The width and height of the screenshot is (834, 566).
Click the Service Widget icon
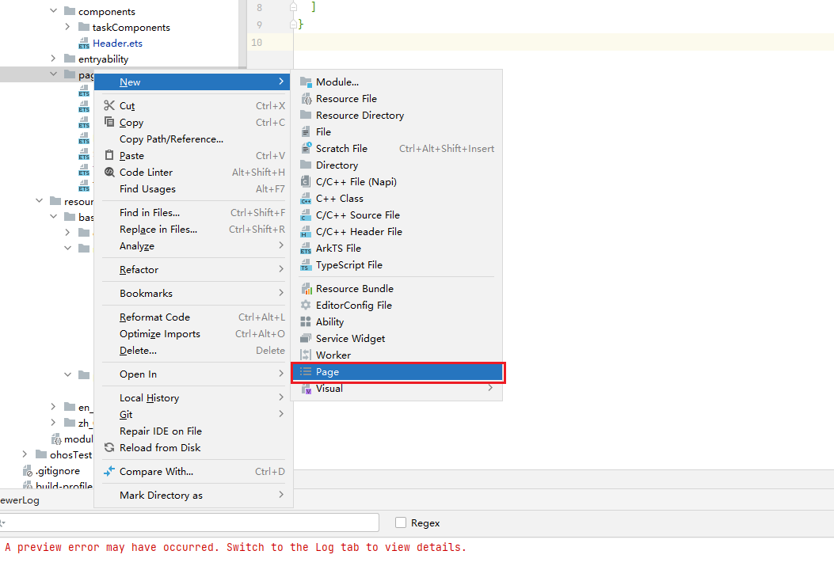306,339
